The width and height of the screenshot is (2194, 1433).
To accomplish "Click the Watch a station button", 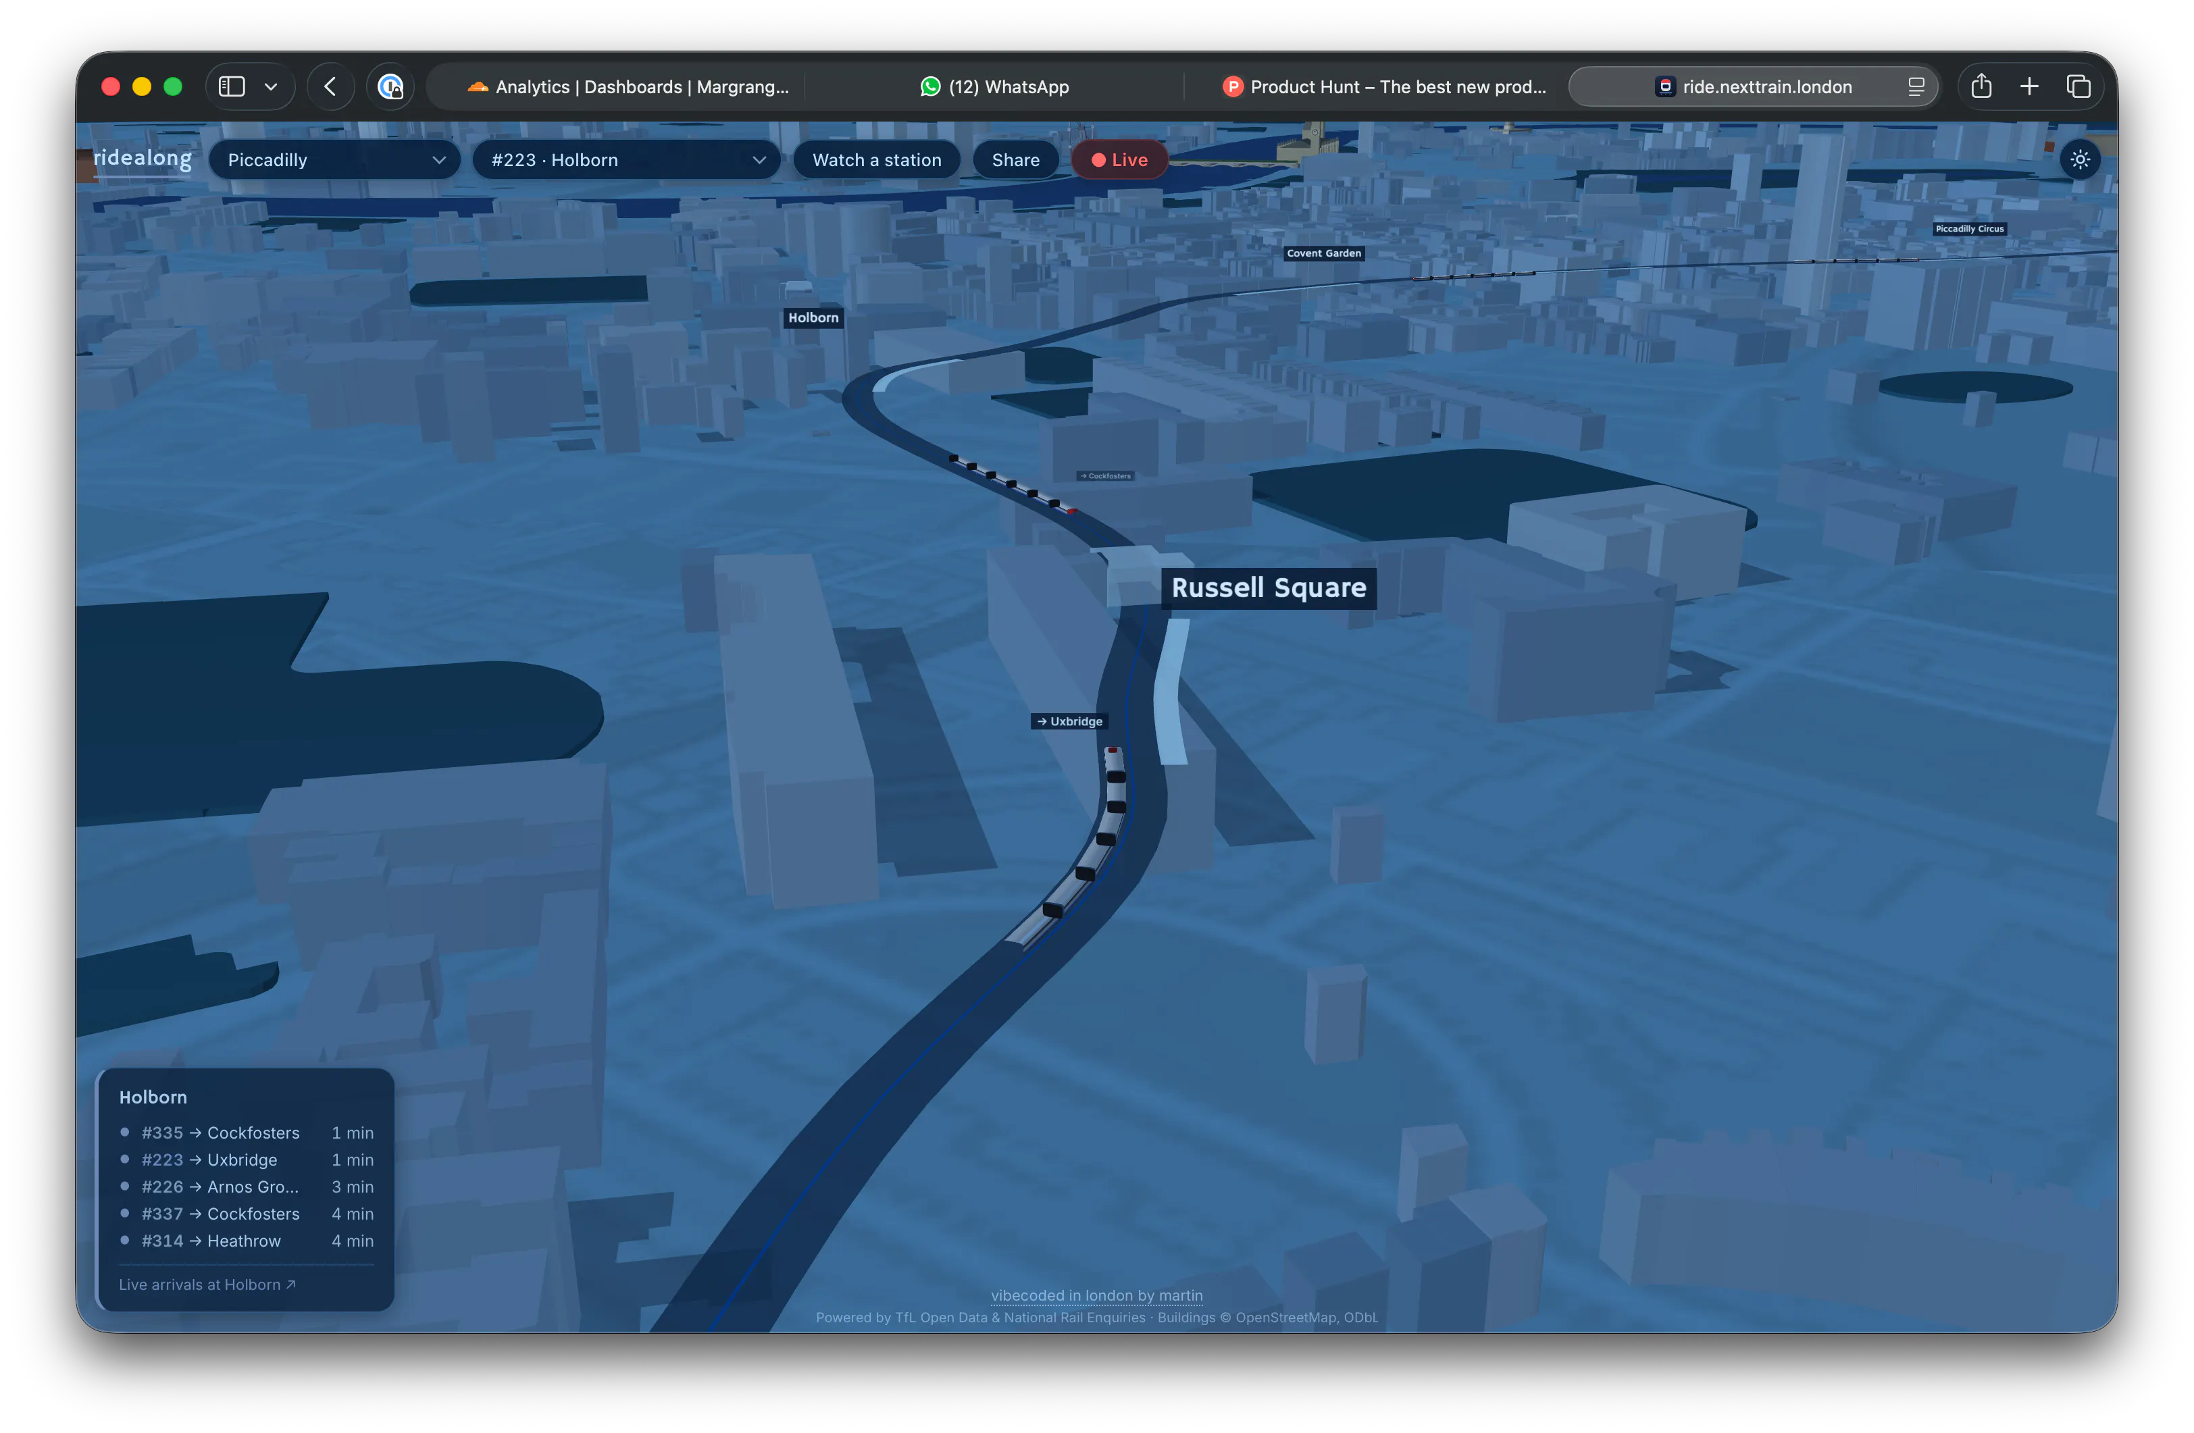I will click(x=877, y=159).
